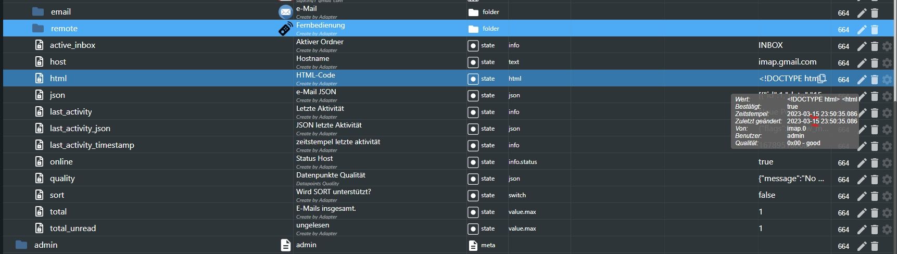Delete the email folder via trash icon
Viewport: 897px width, 254px height.
point(875,13)
